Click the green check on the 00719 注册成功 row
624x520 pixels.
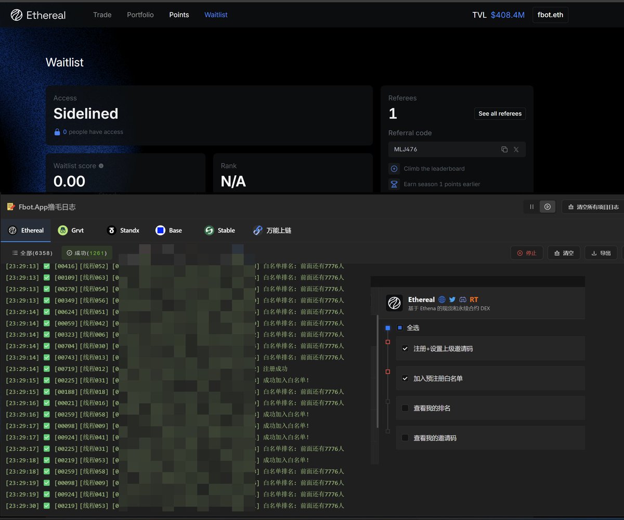click(x=47, y=369)
